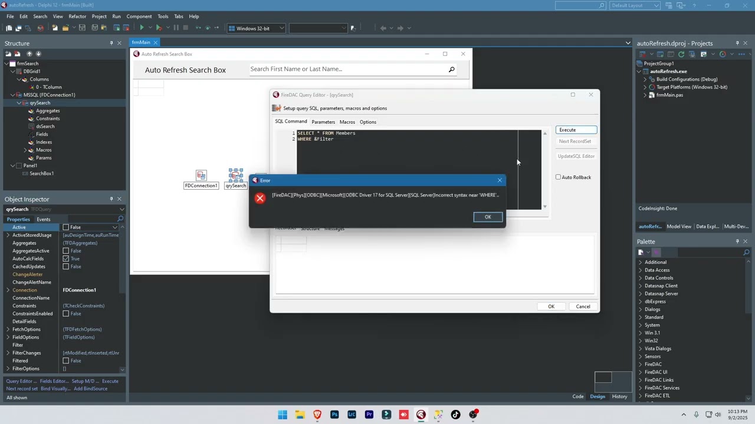Click the Add BindSource link
The image size is (755, 424).
tap(90, 389)
